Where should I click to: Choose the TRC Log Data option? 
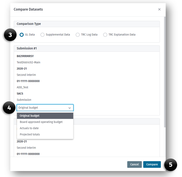(78, 35)
